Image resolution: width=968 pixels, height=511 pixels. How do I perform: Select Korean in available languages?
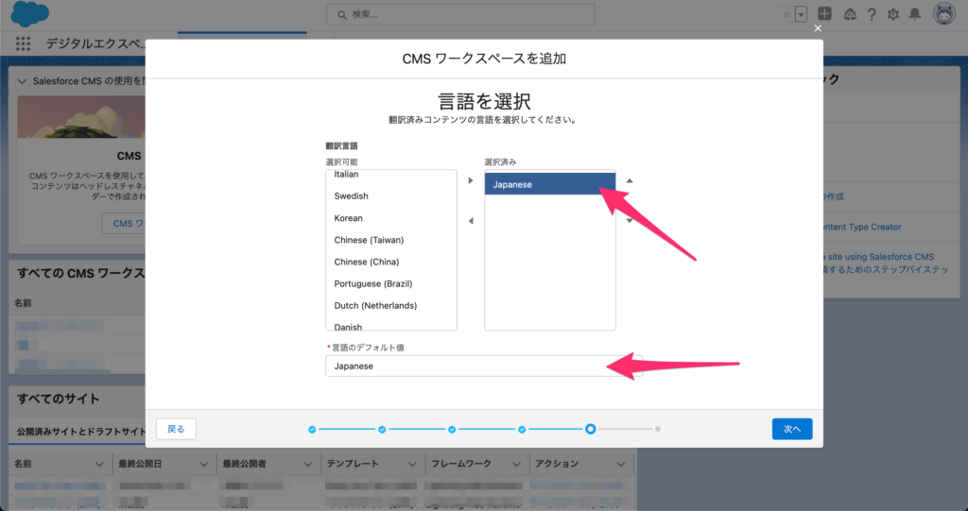tap(391, 218)
